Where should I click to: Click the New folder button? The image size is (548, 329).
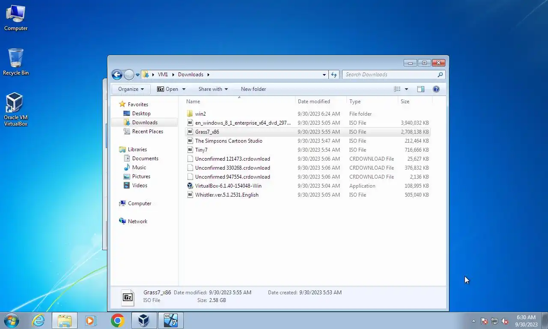click(x=253, y=89)
